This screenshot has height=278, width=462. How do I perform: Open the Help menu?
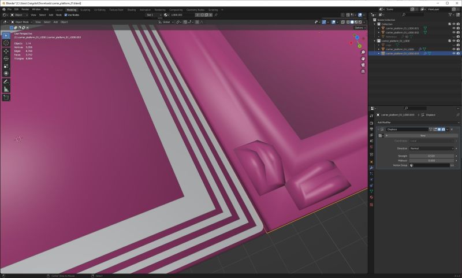point(46,9)
